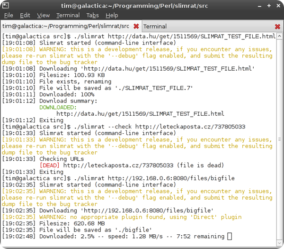Open the Edit menu
The height and width of the screenshot is (249, 284).
pos(25,16)
